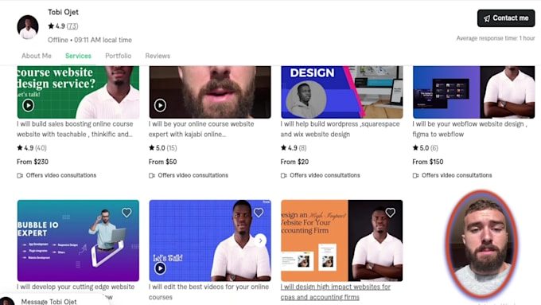Select the Services tab

coord(78,56)
